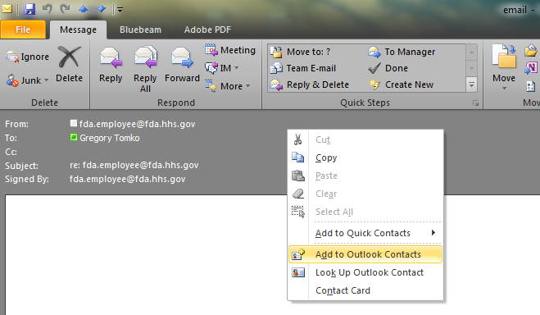
Task: Open the IM dropdown
Action: point(222,68)
